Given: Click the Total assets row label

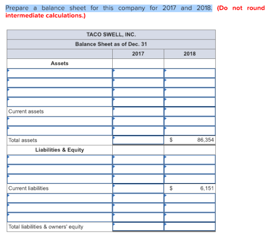Looking at the screenshot, I should click(23, 140).
